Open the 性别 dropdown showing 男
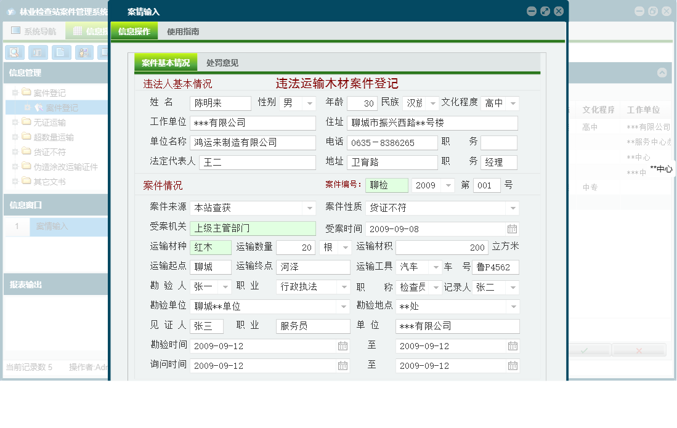Viewport: 677px width, 428px height. pyautogui.click(x=310, y=103)
